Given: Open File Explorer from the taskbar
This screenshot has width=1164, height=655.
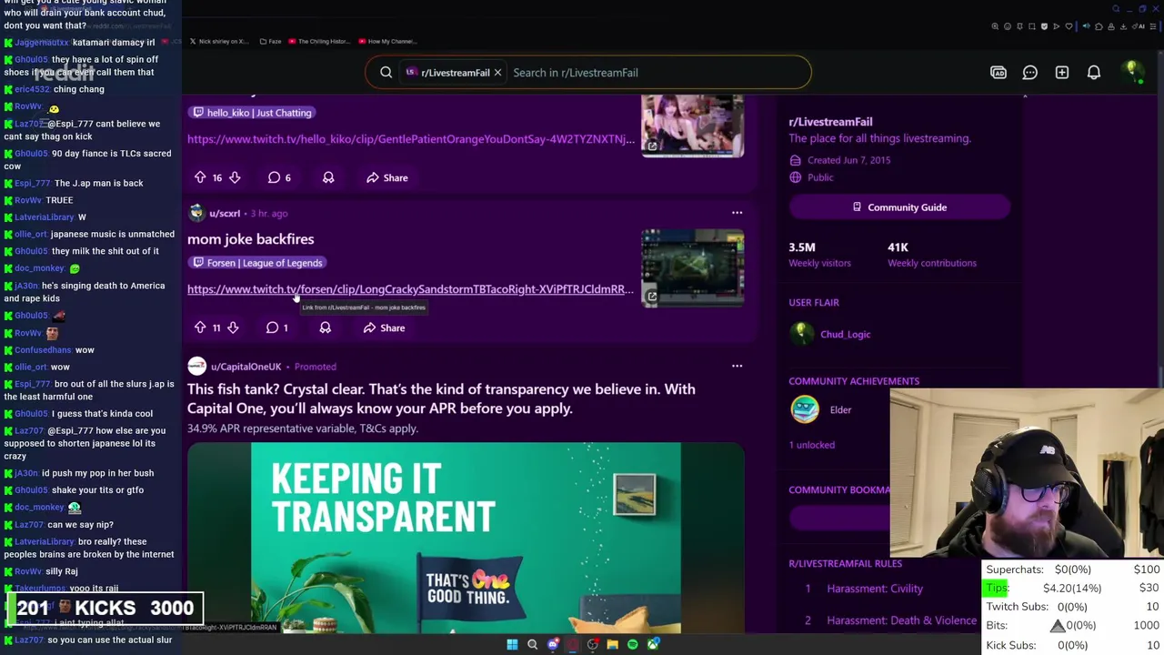Looking at the screenshot, I should [x=612, y=644].
